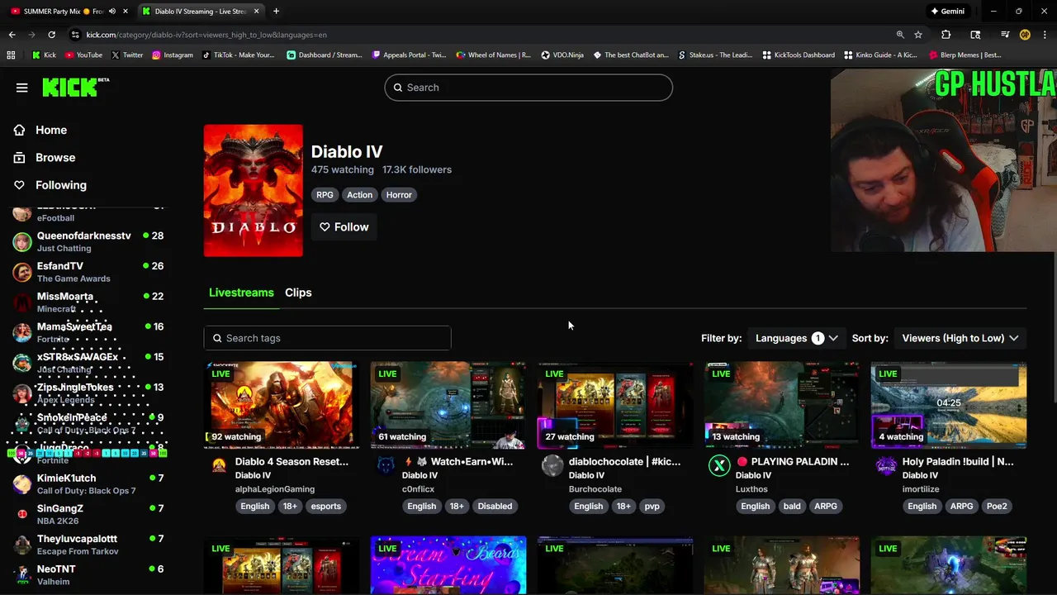
Task: Click Burchocolate channel avatar
Action: tap(552, 466)
